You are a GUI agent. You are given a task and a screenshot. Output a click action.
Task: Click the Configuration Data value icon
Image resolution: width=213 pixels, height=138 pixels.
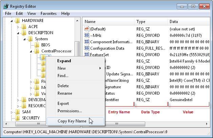87,48
